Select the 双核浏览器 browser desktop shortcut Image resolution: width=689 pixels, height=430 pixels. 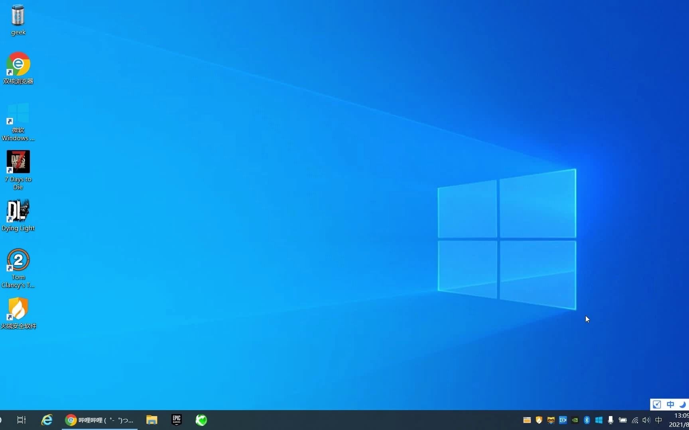click(x=18, y=68)
